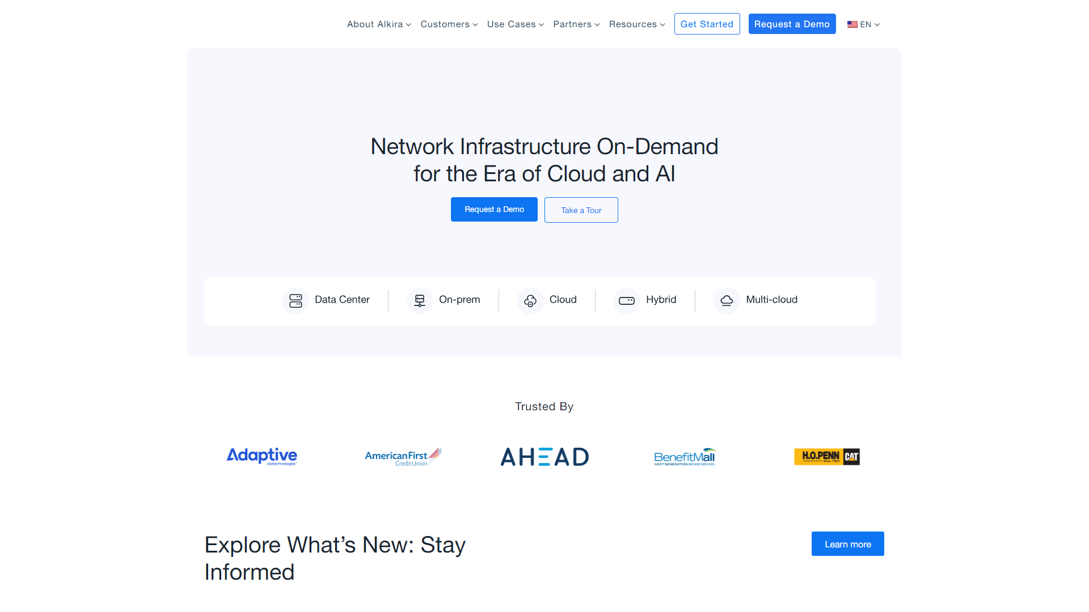Viewport: 1089px width, 612px height.
Task: Click the AHEAD company logo
Action: 544,457
